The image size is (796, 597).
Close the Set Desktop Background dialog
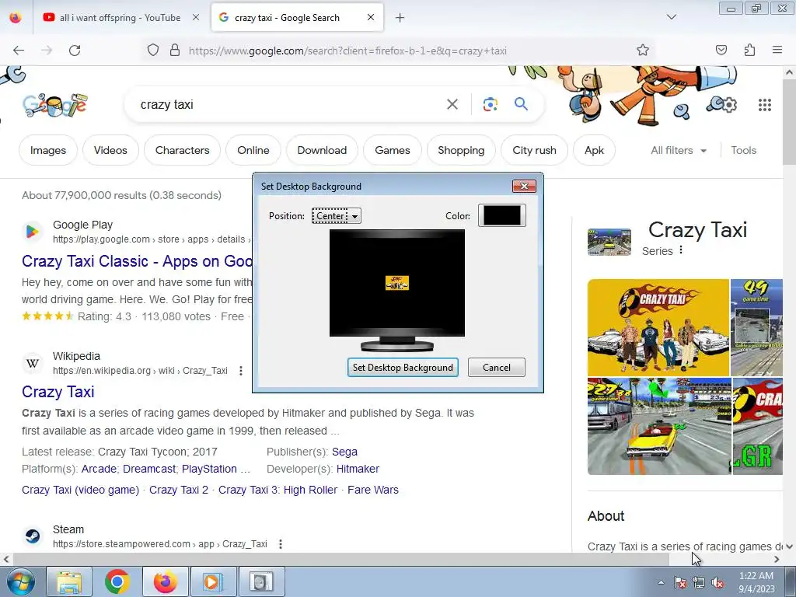point(524,187)
